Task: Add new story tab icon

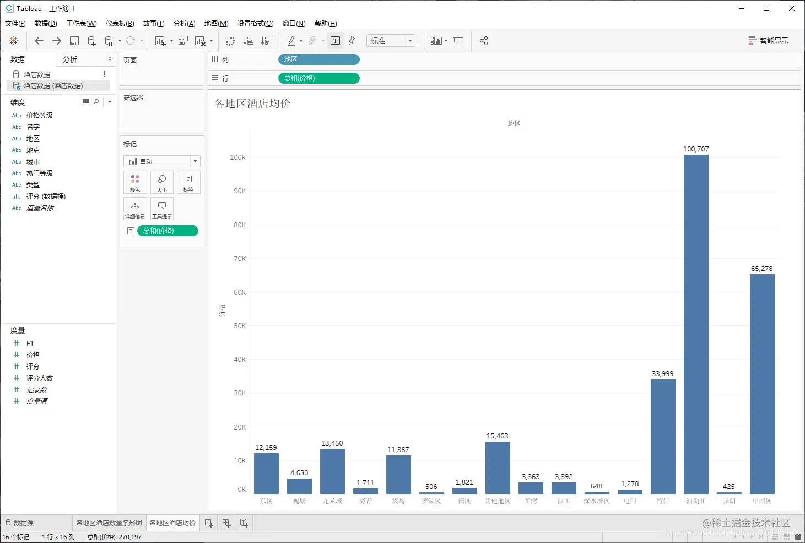Action: (244, 523)
